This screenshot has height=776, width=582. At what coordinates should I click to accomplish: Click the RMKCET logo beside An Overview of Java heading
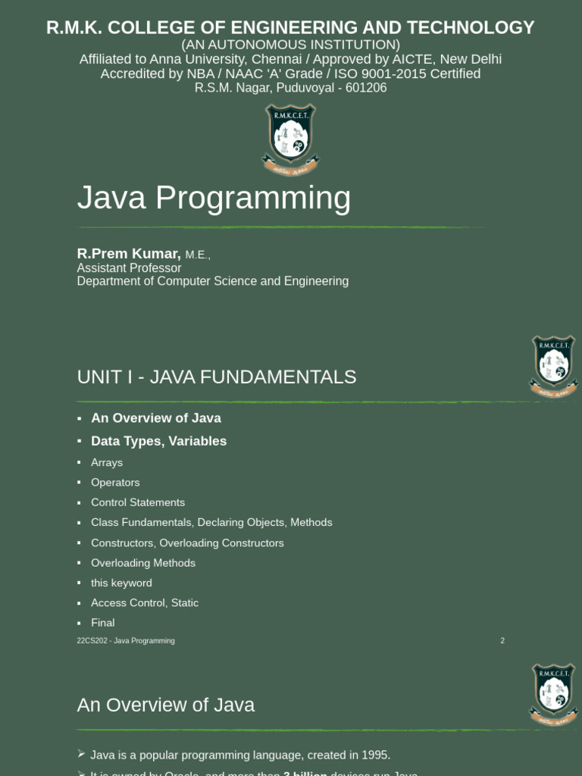pyautogui.click(x=554, y=695)
